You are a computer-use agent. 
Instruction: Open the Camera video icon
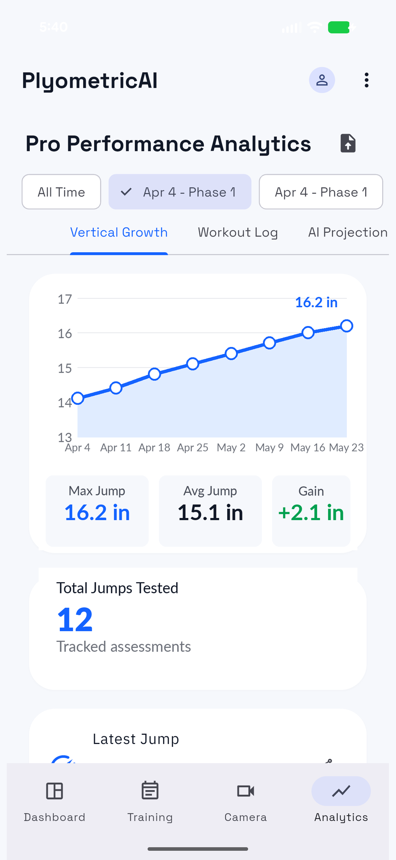(x=246, y=790)
